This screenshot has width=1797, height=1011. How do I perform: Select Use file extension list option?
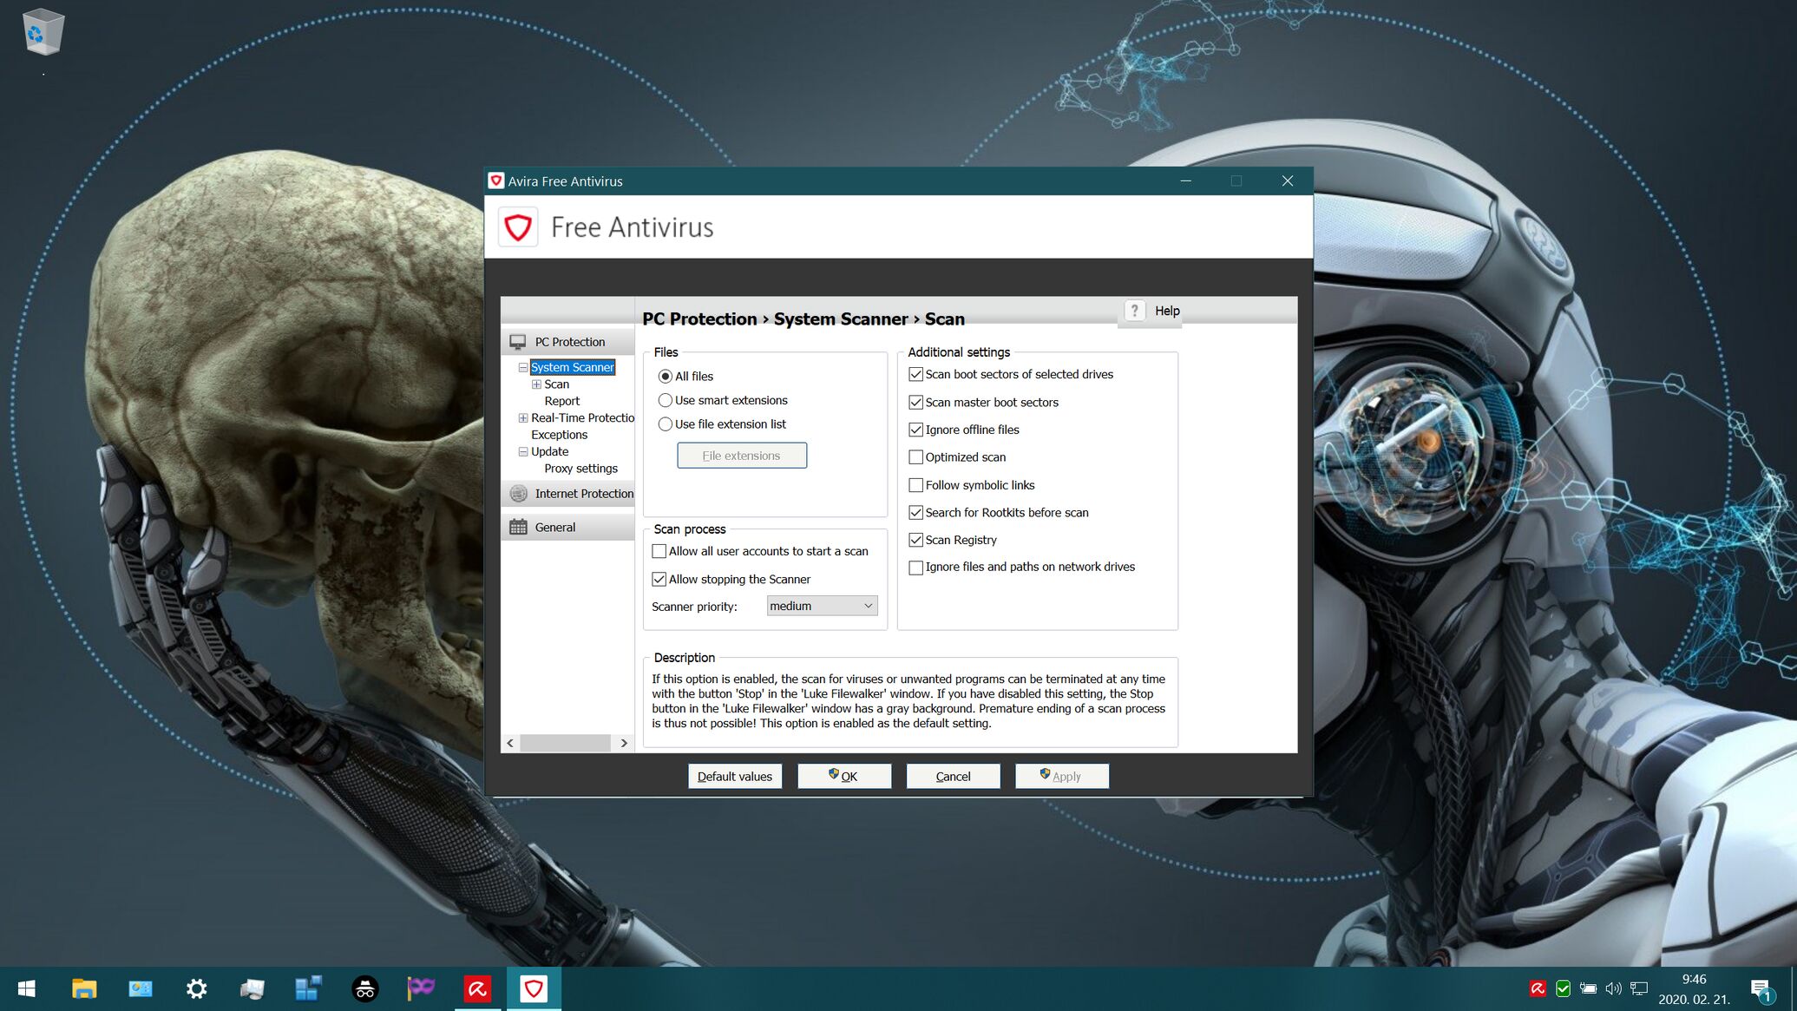click(x=665, y=424)
